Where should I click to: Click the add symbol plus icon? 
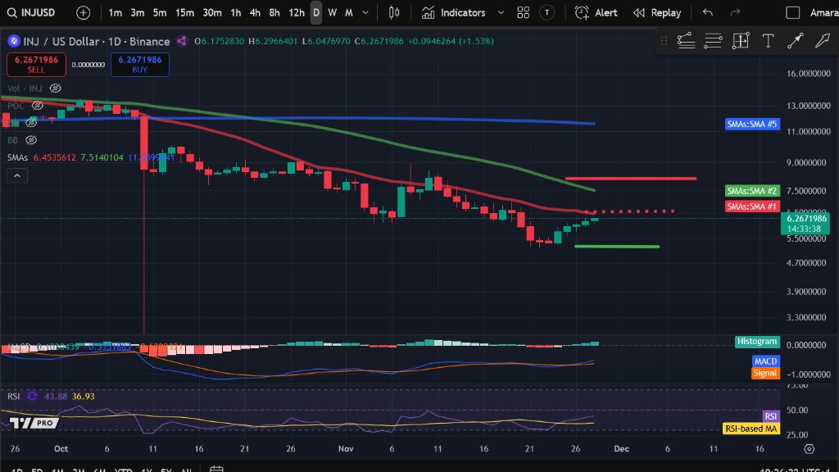click(84, 13)
